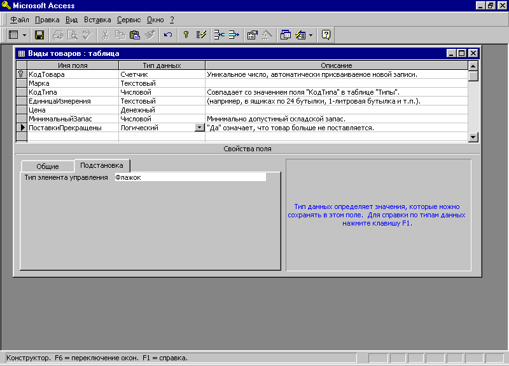Expand the Логический data type dropdown
This screenshot has height=366, width=509.
pyautogui.click(x=199, y=128)
